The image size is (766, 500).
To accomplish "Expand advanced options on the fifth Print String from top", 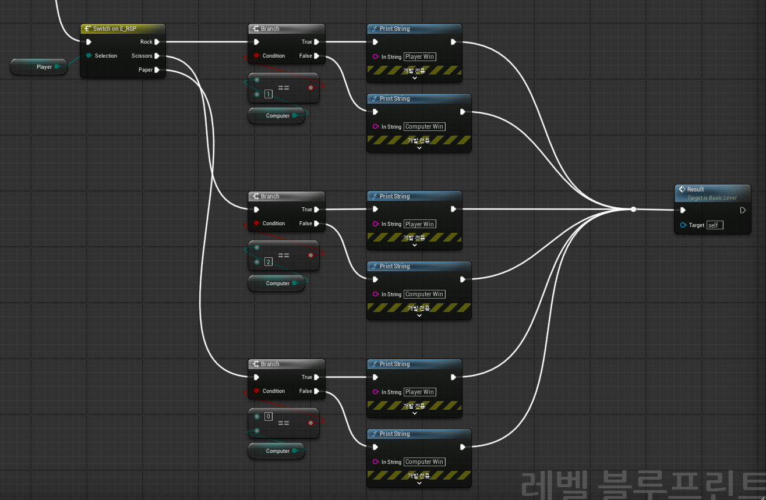I will [x=415, y=413].
